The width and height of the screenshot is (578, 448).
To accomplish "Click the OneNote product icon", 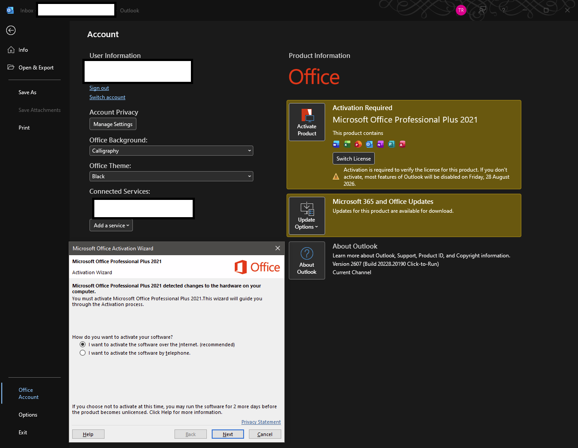I will [380, 144].
